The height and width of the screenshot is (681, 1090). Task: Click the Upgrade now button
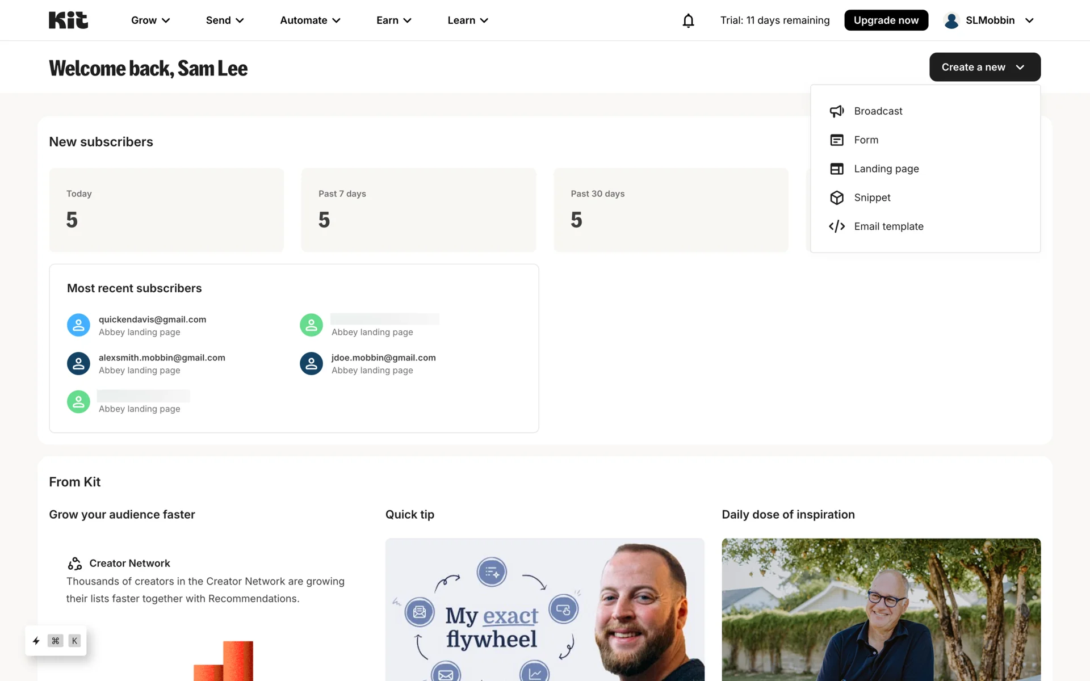point(886,20)
